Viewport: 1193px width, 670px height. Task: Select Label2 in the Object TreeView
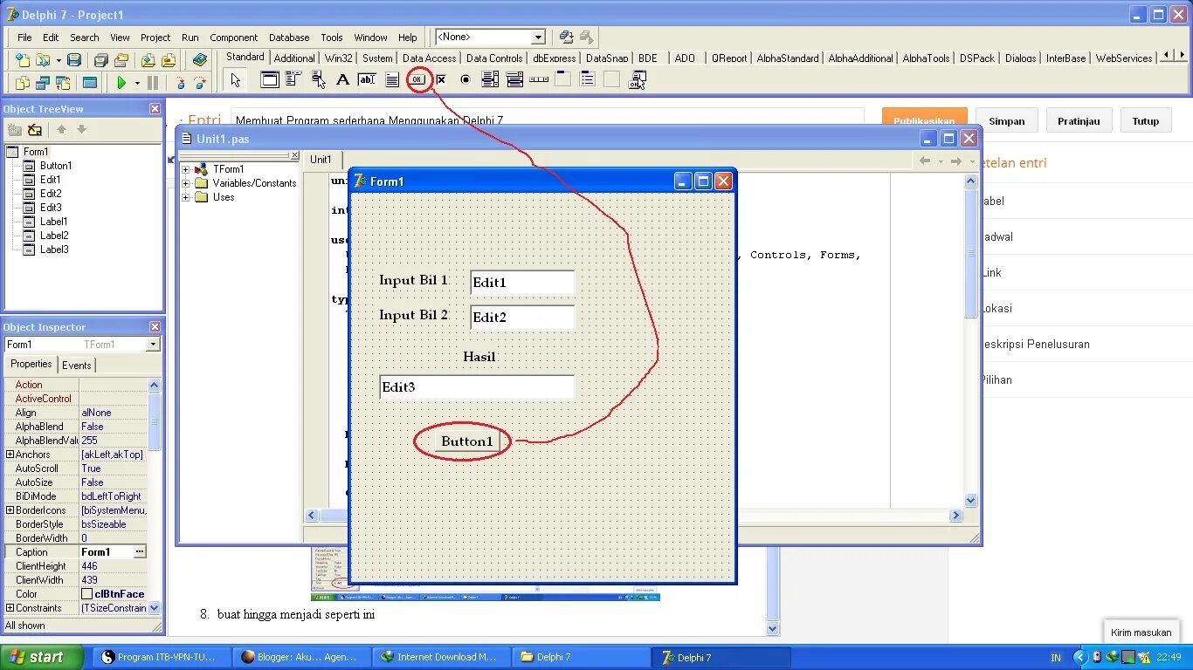(x=54, y=236)
